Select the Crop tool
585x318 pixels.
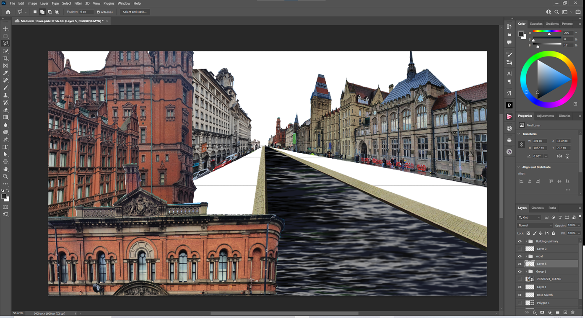tap(5, 58)
